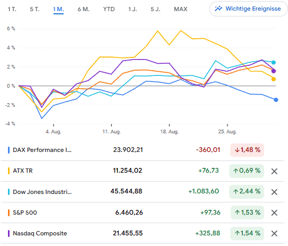This screenshot has width=288, height=246.
Task: Click Nasdaq value 21.455,55
Action: (128, 233)
